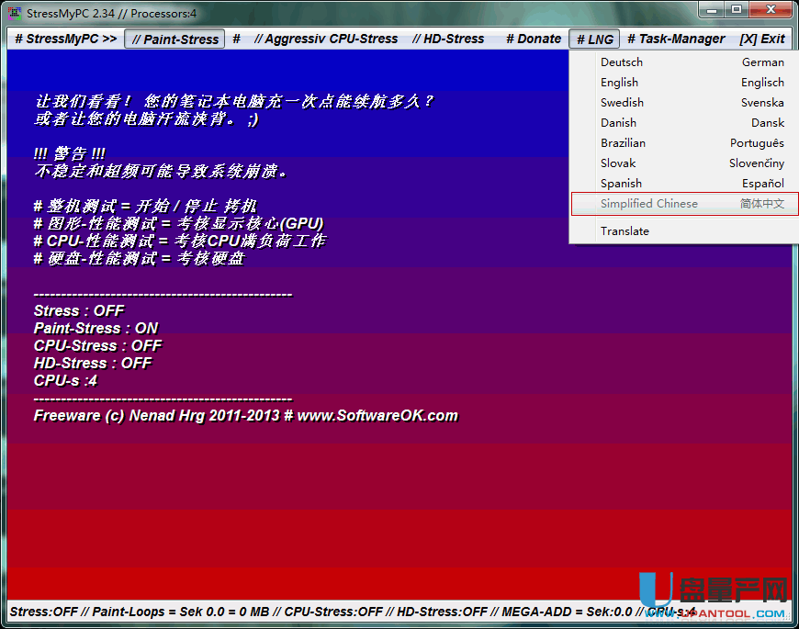Collapse the # LNG language dropdown
The image size is (799, 629).
pos(594,39)
